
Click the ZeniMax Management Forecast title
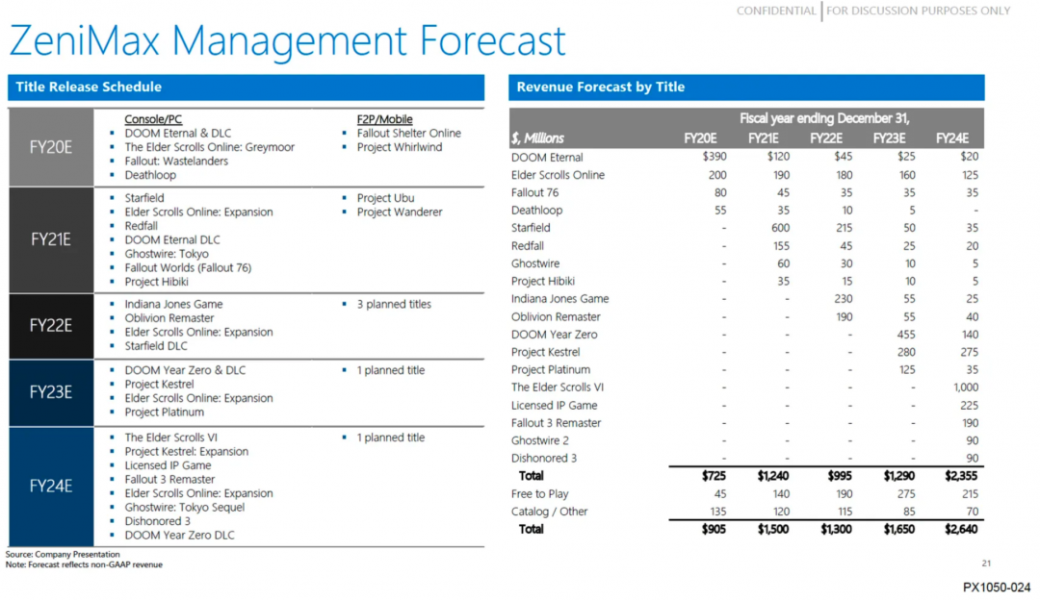pos(287,41)
